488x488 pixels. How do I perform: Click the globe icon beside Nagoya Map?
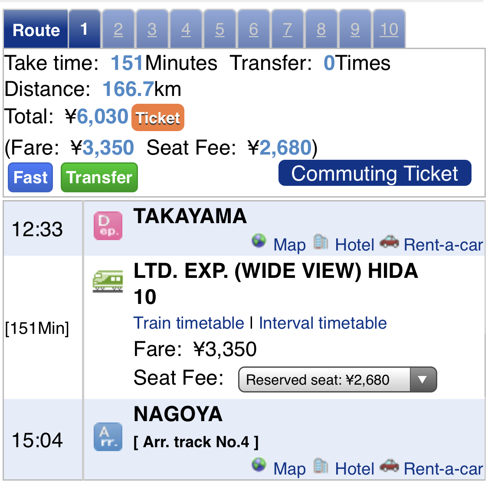click(259, 465)
